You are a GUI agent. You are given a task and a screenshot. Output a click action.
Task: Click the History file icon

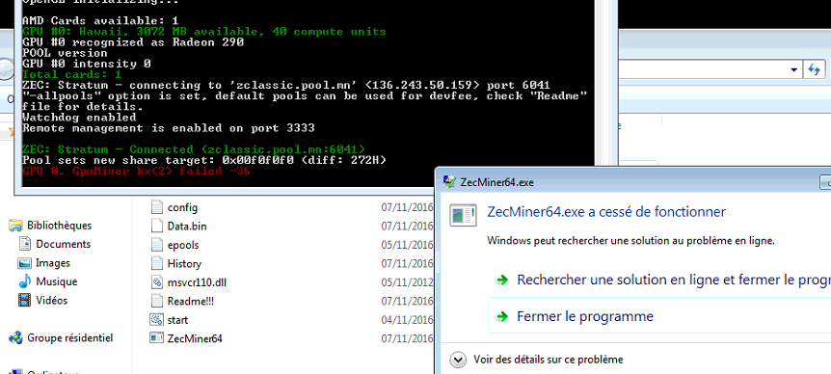click(x=157, y=263)
